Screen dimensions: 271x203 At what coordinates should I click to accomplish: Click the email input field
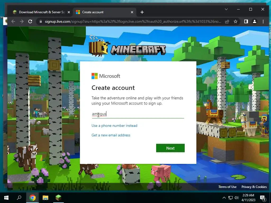(x=138, y=114)
